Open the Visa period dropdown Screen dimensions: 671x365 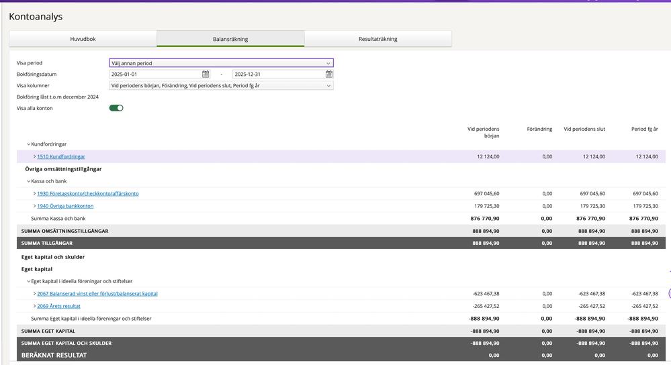point(221,63)
